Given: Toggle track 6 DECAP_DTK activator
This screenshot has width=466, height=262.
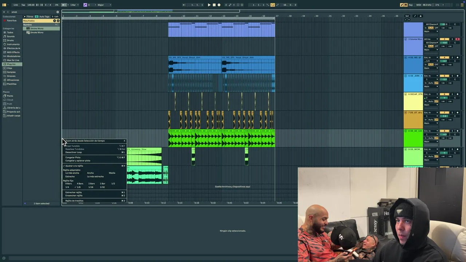Looking at the screenshot, I should coord(444,94).
